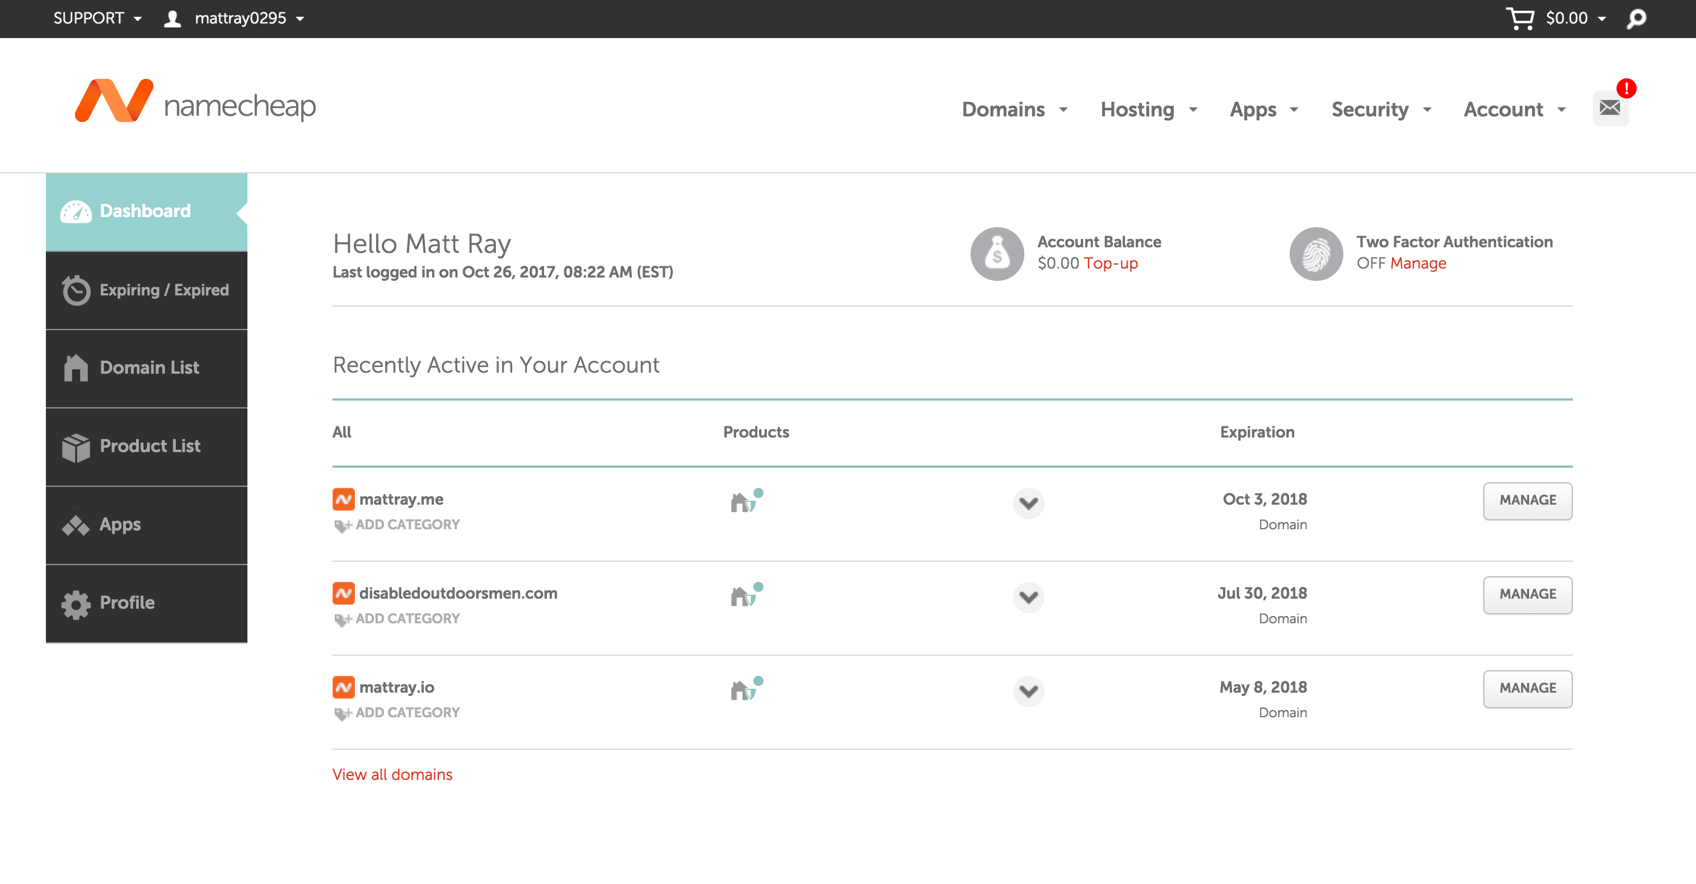Go to Expiring / Expired

pos(146,290)
